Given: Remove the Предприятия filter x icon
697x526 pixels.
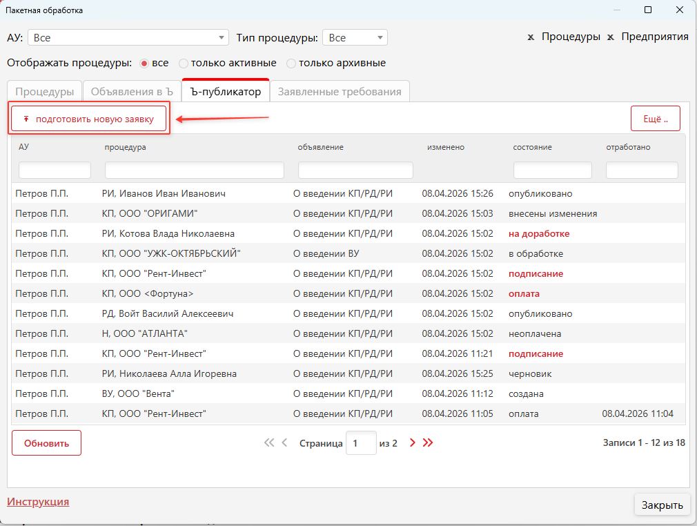Looking at the screenshot, I should [610, 37].
